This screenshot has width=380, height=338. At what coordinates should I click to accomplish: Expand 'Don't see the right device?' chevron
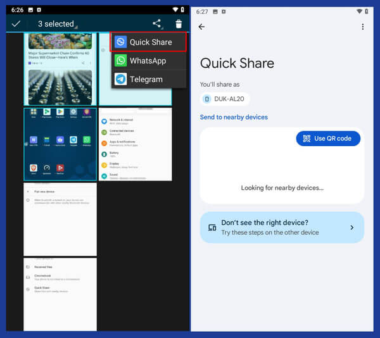(352, 227)
